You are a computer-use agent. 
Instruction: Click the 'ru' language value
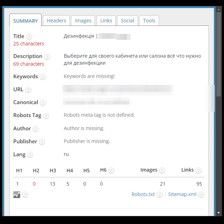point(66,154)
